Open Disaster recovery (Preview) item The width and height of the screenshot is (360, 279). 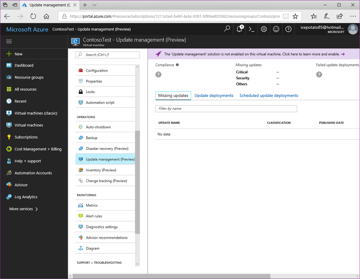coord(105,148)
